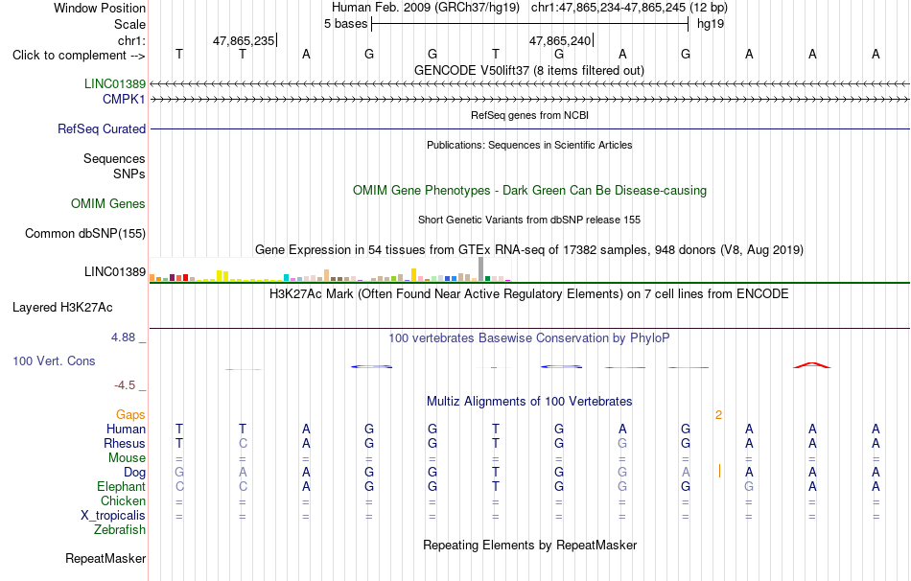This screenshot has height=581, width=911.
Task: Open the RefSeq Curated track label
Action: point(101,129)
